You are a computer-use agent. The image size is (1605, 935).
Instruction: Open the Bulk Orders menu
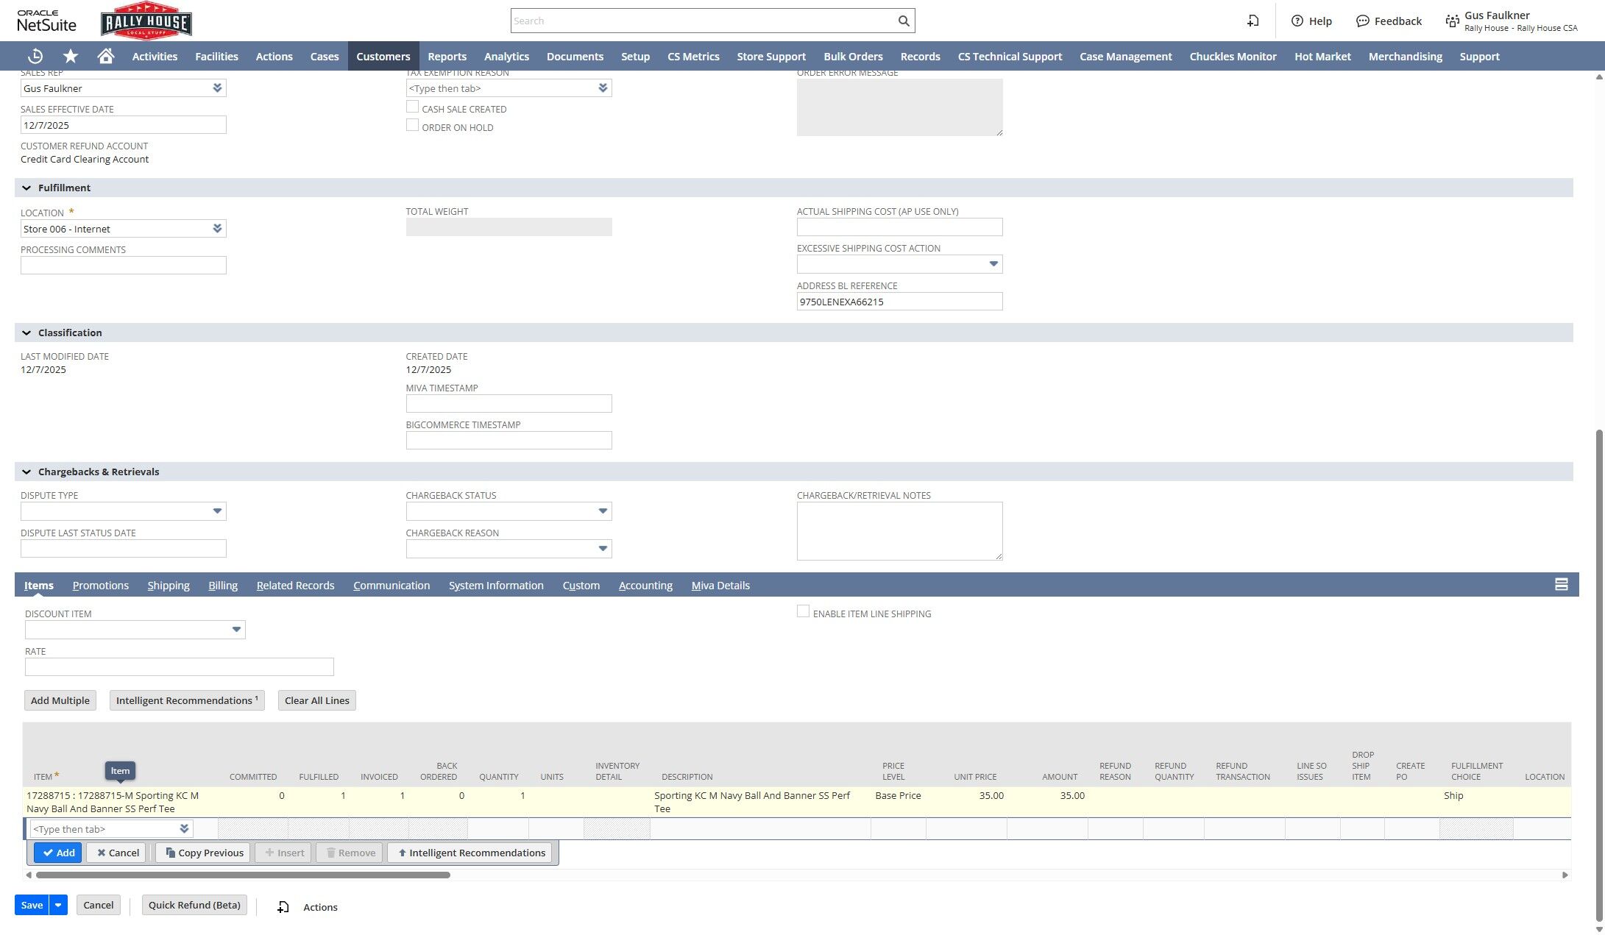point(853,57)
